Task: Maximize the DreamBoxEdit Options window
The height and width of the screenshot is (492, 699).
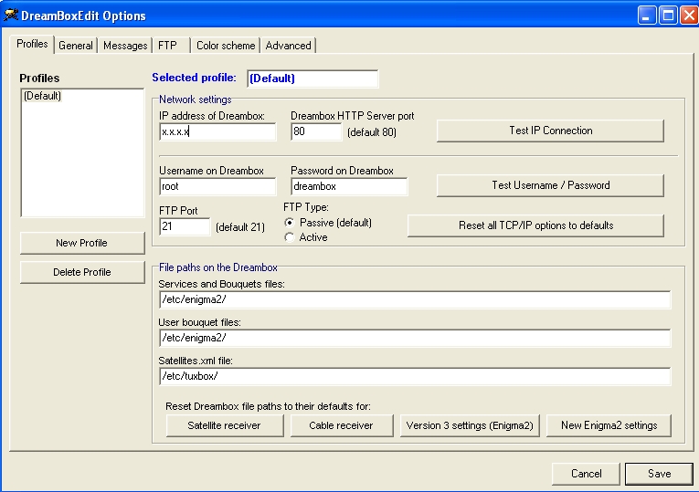Action: [668, 16]
